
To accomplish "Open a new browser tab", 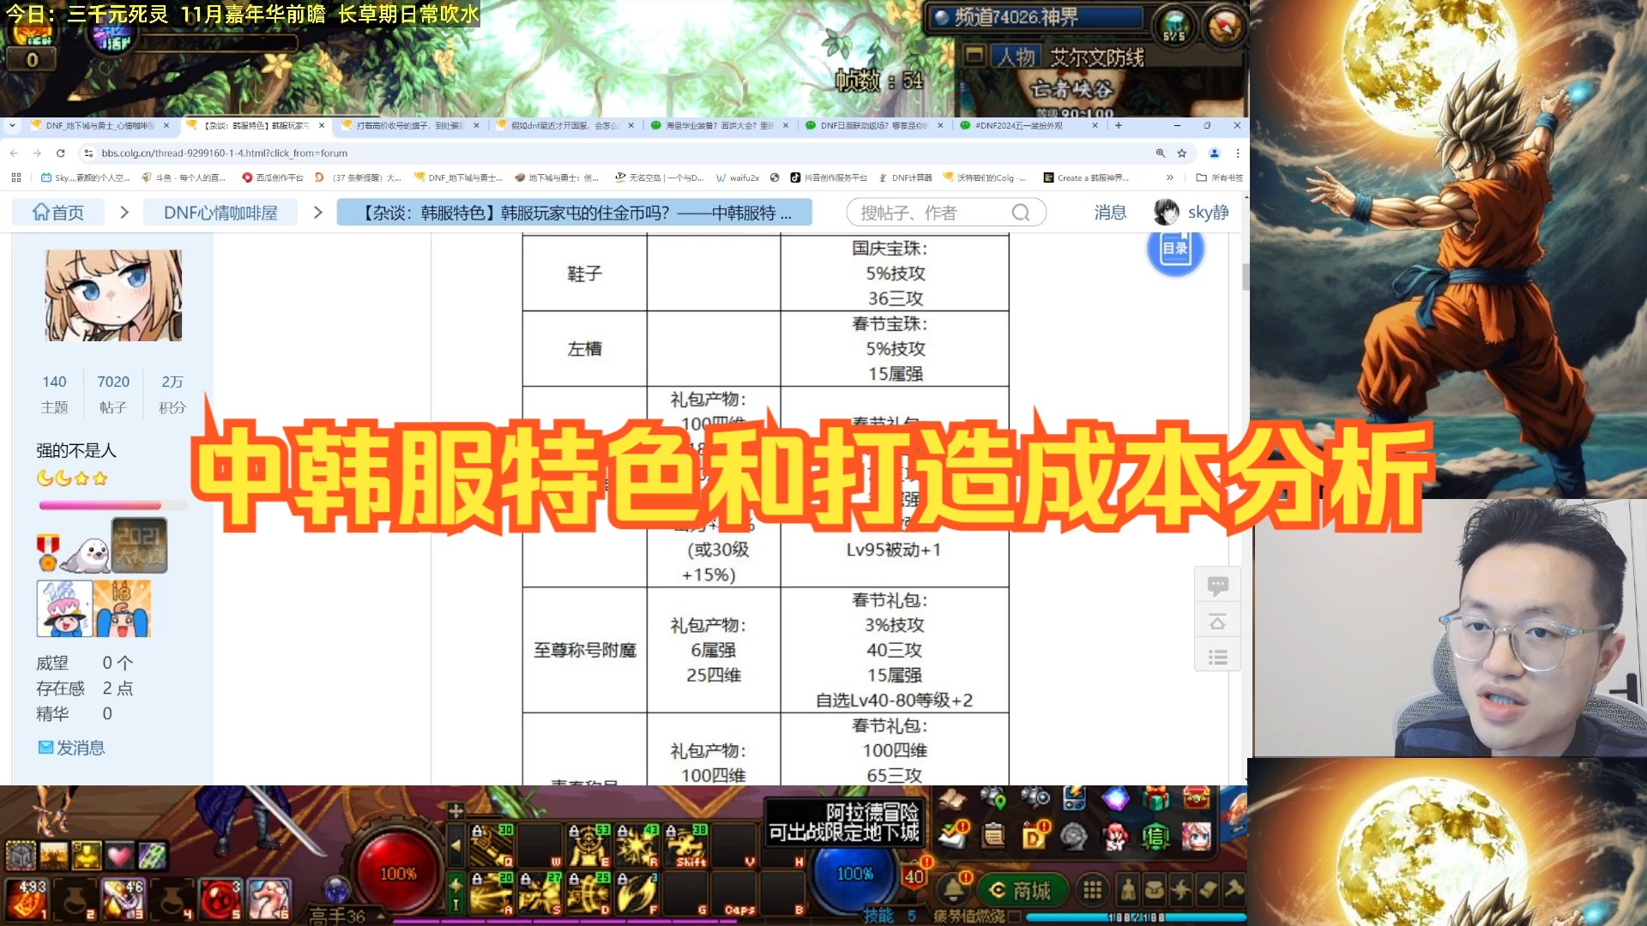I will pos(1119,125).
